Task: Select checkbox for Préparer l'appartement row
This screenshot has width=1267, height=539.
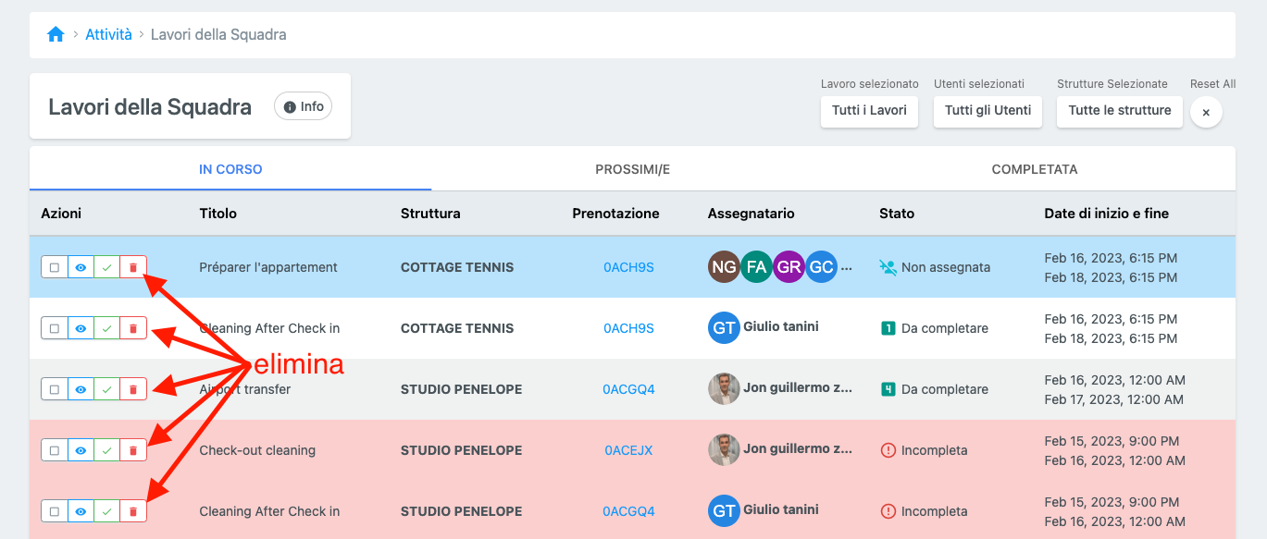Action: [55, 267]
